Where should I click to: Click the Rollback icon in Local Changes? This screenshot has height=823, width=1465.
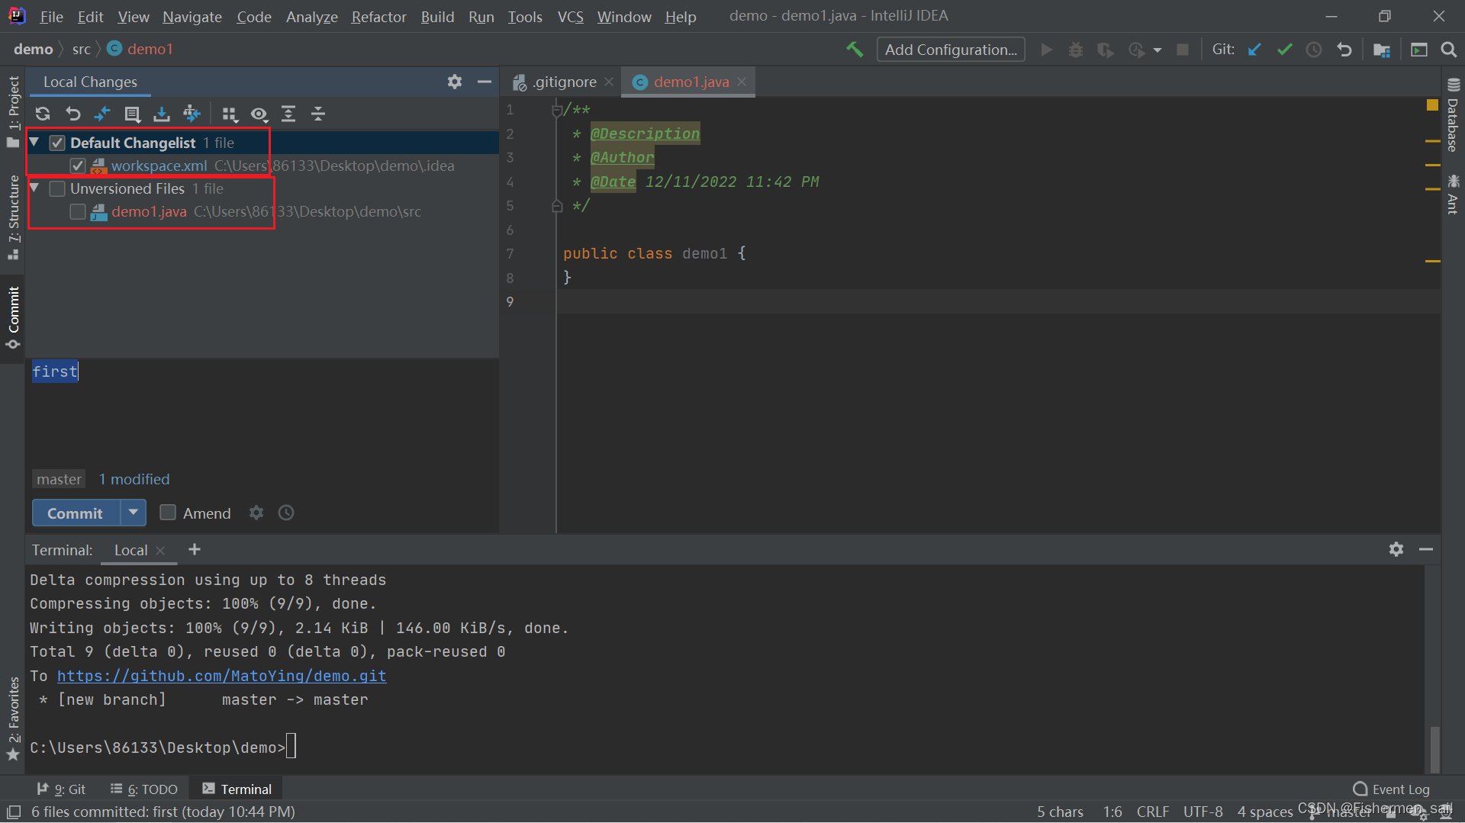pos(72,114)
